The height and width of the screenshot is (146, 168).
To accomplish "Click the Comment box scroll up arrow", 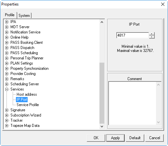I will point(158,85).
